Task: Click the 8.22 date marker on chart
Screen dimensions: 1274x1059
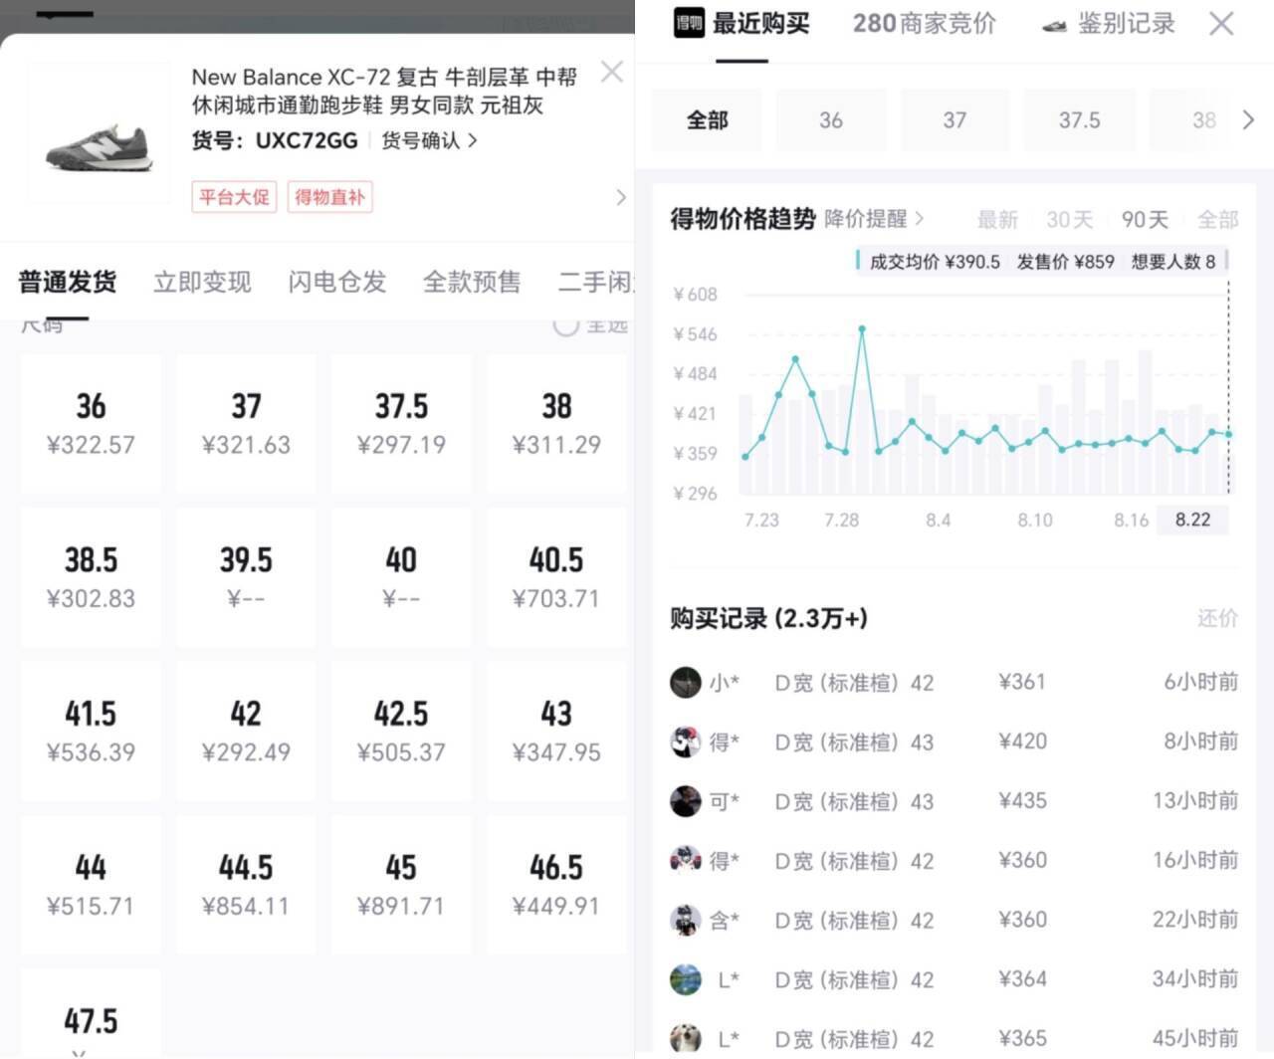Action: [x=1192, y=520]
